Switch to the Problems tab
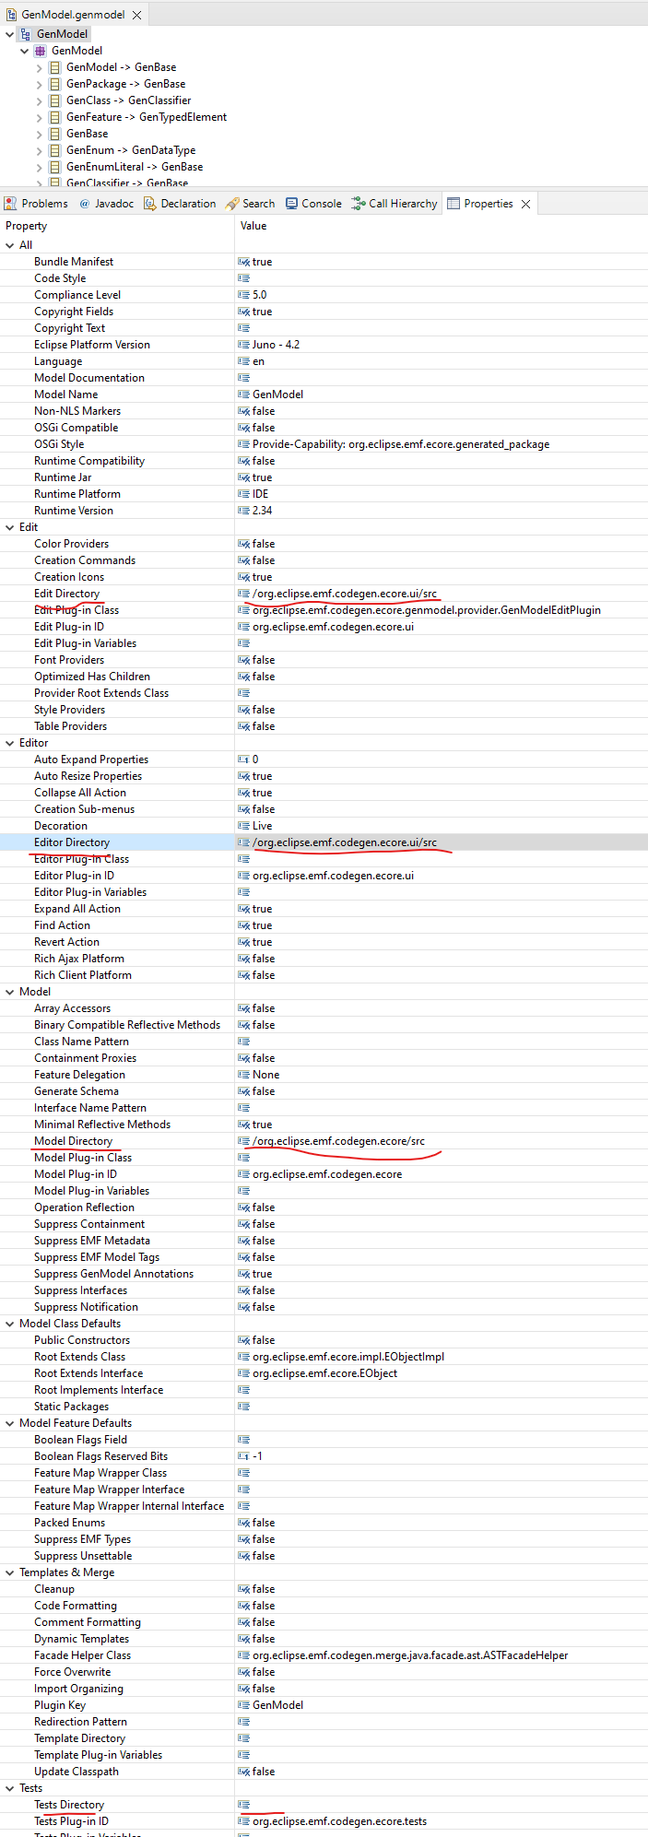 [x=36, y=204]
